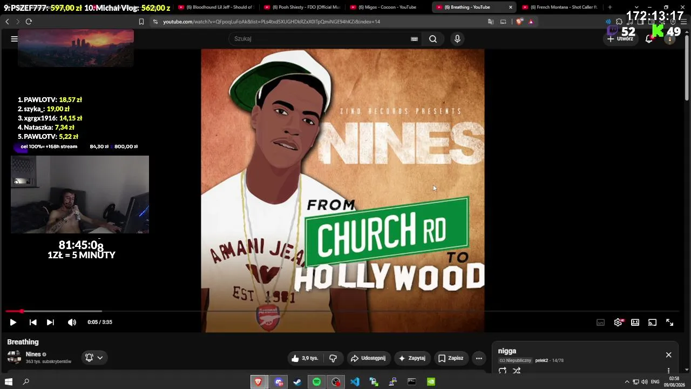This screenshot has height=389, width=691.
Task: Close the Breathing YouTube tab
Action: pos(510,7)
